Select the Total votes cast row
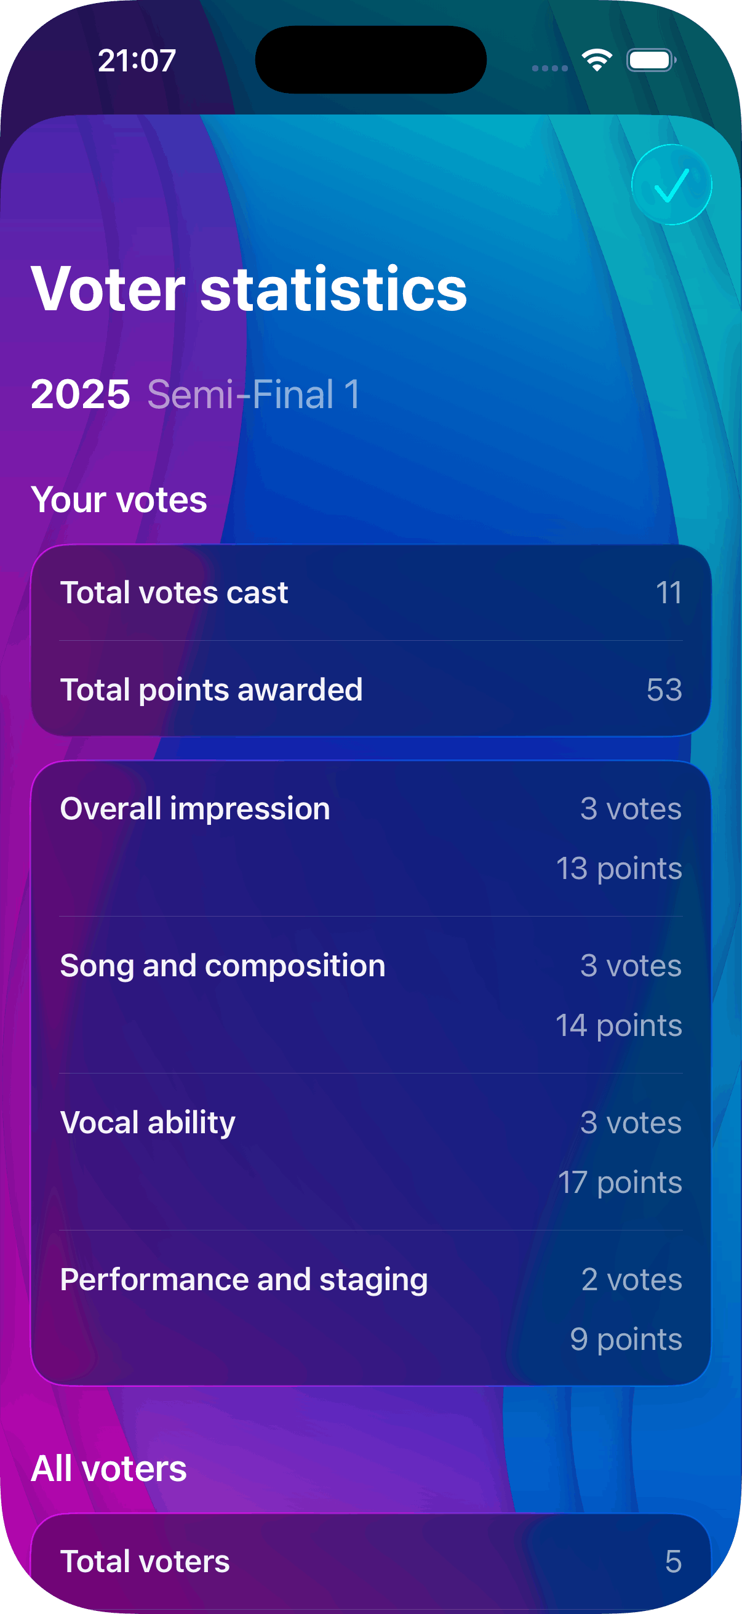Screen dimensions: 742x1614 370,593
